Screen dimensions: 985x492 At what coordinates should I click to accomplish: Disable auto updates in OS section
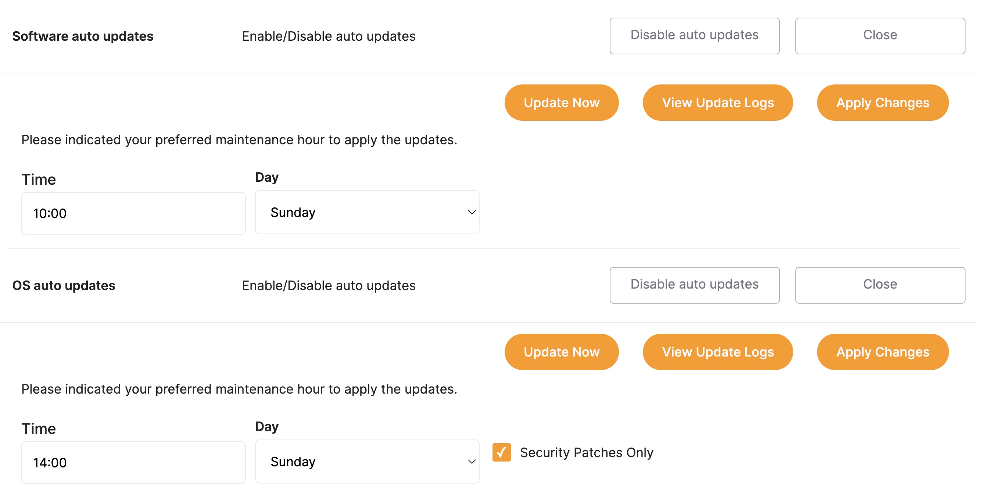(x=694, y=285)
